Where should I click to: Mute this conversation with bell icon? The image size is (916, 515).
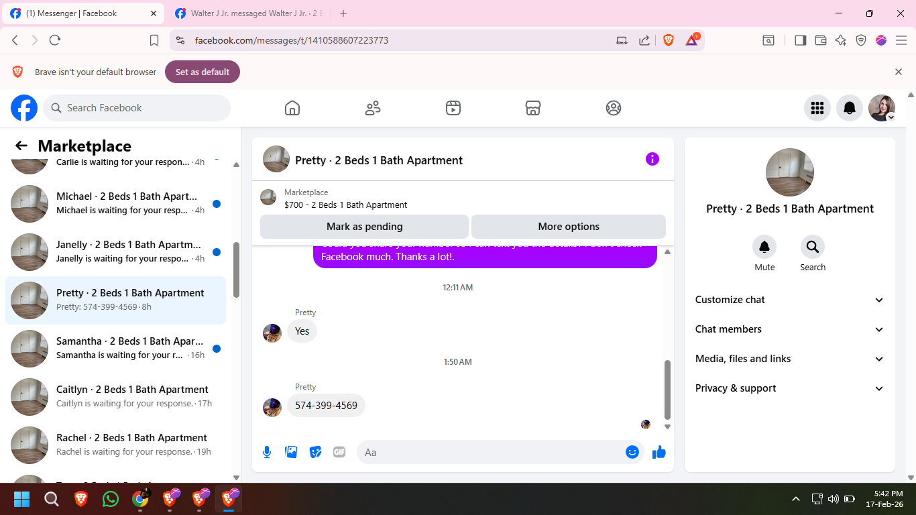click(x=764, y=247)
